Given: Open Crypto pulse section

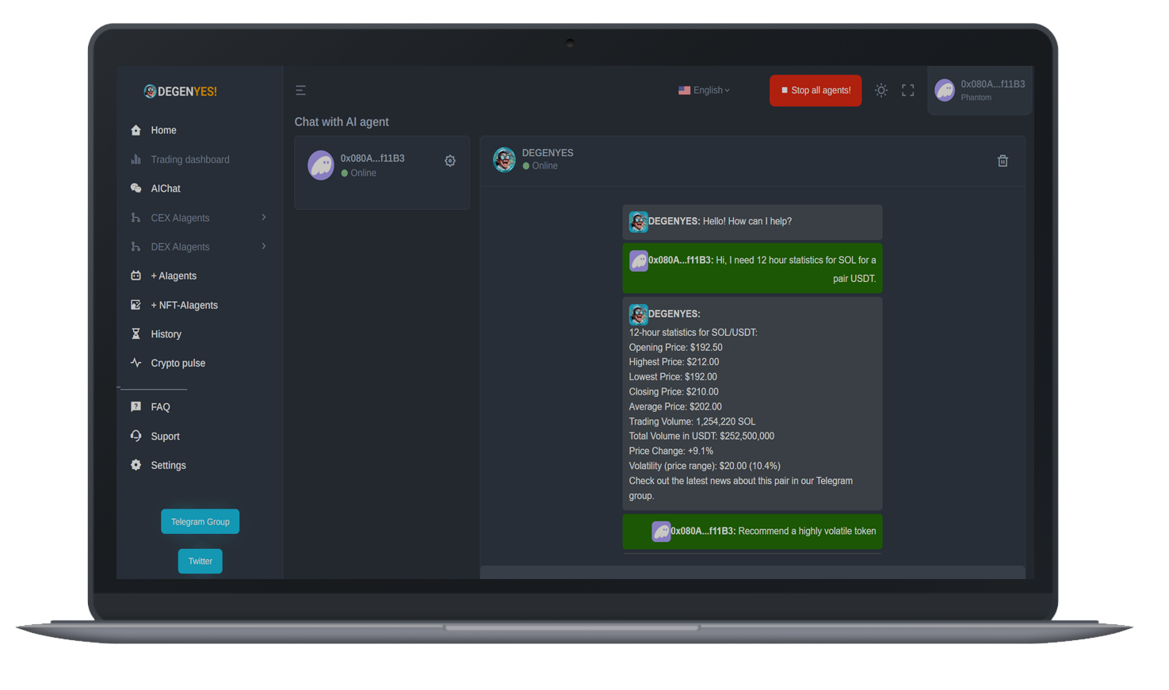Looking at the screenshot, I should [178, 363].
